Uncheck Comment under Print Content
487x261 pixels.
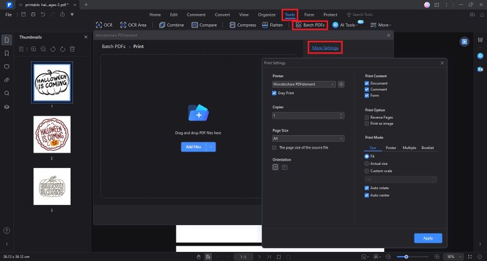(x=367, y=89)
